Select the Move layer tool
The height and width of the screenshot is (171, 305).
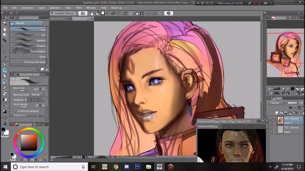(5, 40)
